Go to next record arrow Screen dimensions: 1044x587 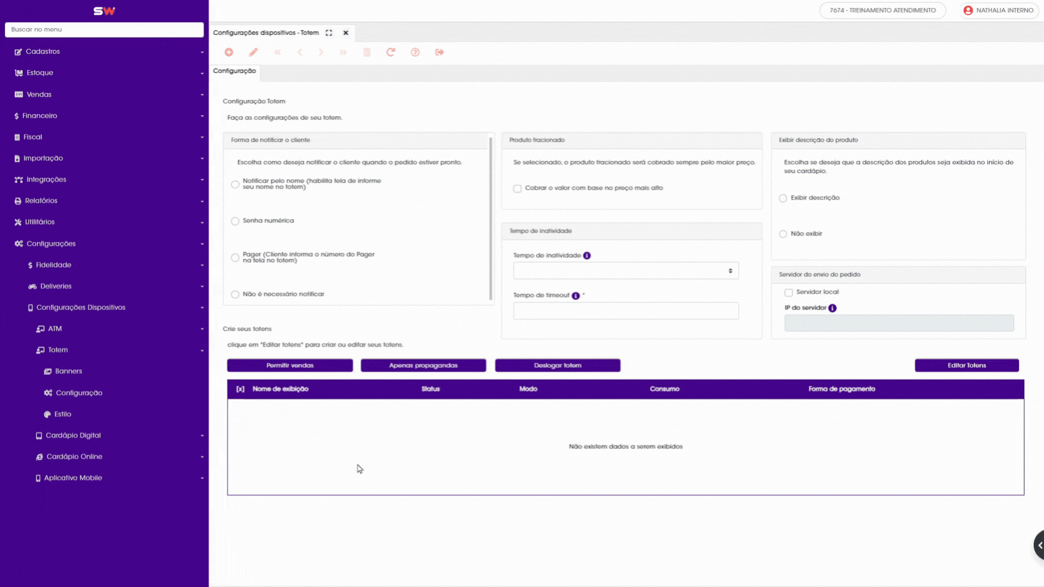point(321,52)
